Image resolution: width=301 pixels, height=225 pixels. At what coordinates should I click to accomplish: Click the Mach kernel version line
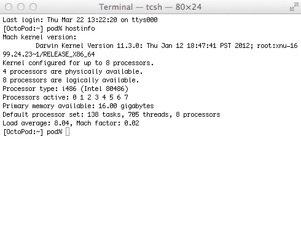click(39, 37)
